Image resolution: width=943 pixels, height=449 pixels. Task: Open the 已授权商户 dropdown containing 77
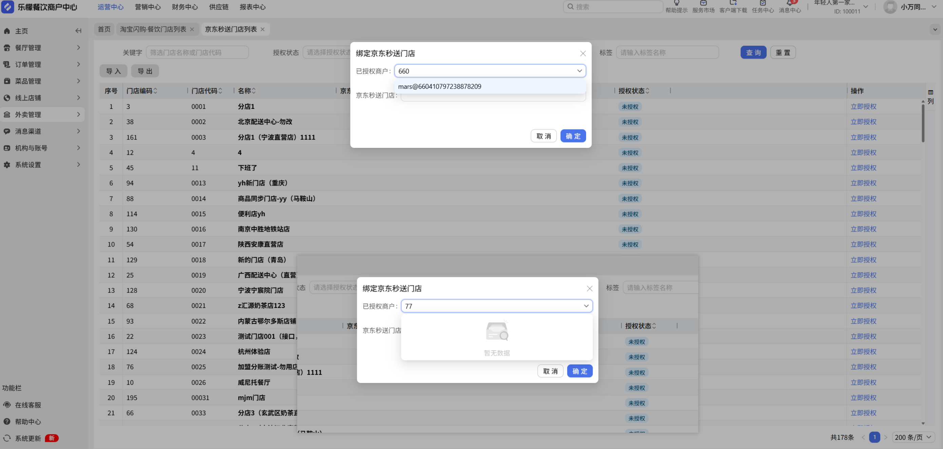click(497, 306)
